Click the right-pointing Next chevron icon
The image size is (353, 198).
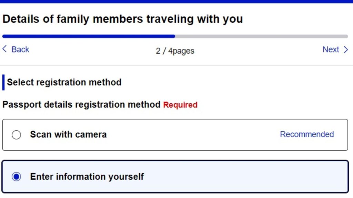346,49
